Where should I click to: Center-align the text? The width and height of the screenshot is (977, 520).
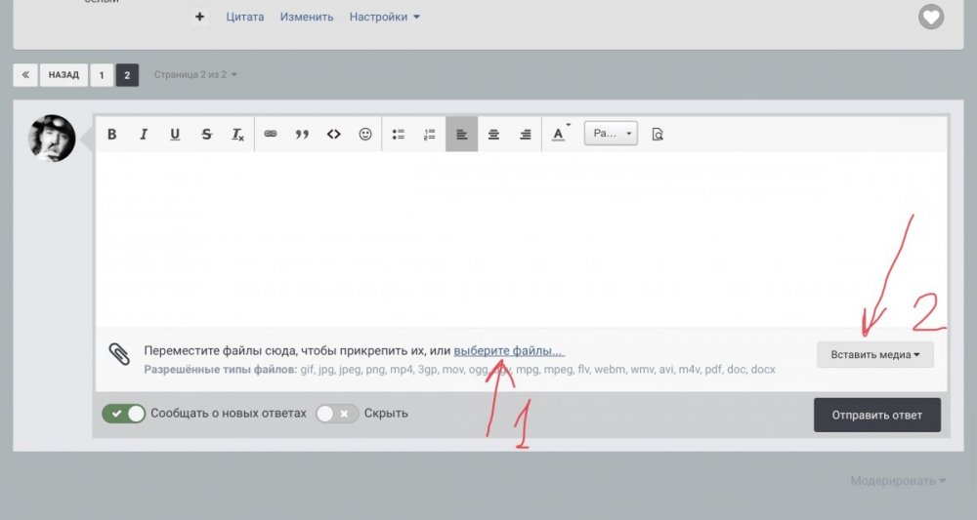click(x=493, y=135)
